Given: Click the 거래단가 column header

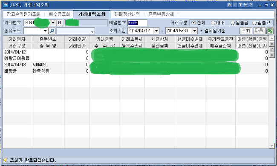Looking at the screenshot, I should click(x=77, y=46).
